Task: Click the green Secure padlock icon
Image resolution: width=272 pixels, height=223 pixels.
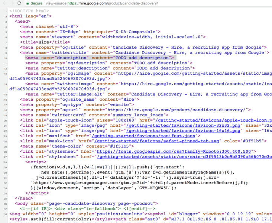Action: pos(27,3)
